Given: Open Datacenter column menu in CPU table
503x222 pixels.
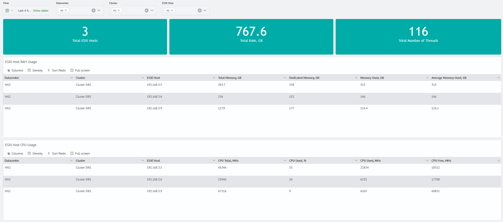Looking at the screenshot, I should coord(71,161).
